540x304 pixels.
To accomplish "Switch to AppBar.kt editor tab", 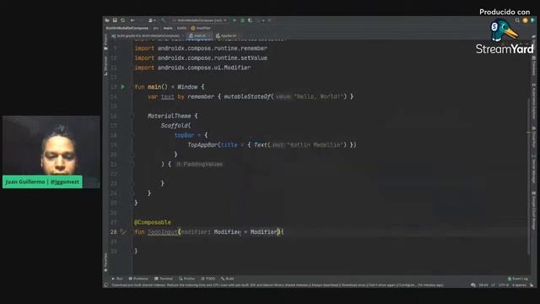I will pyautogui.click(x=226, y=35).
